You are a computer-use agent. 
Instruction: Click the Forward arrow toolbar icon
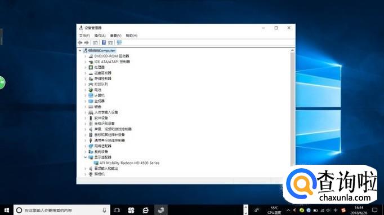pyautogui.click(x=87, y=43)
